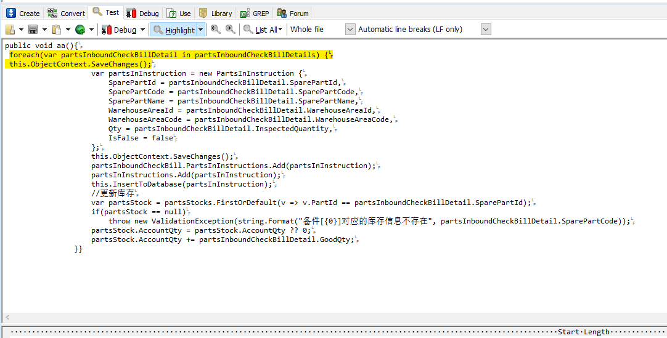Click 'this.InsertToDatabase(partsInInstruction);' line
Viewport: 667px width, 338px height.
pyautogui.click(x=182, y=184)
